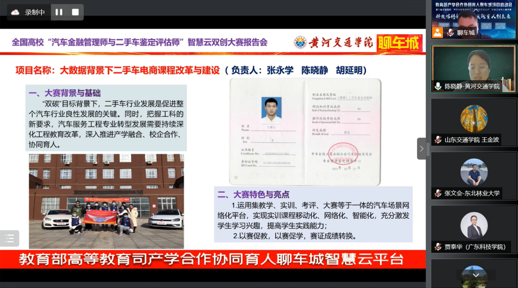The image size is (518, 288).
Task: Collapse the participant video side panel
Action: [422, 149]
